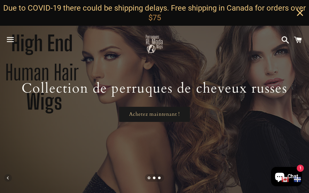Go to the previous slide arrow
The height and width of the screenshot is (193, 309).
tap(8, 178)
